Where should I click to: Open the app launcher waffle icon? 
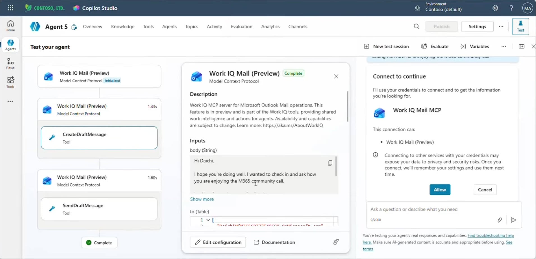pos(10,8)
